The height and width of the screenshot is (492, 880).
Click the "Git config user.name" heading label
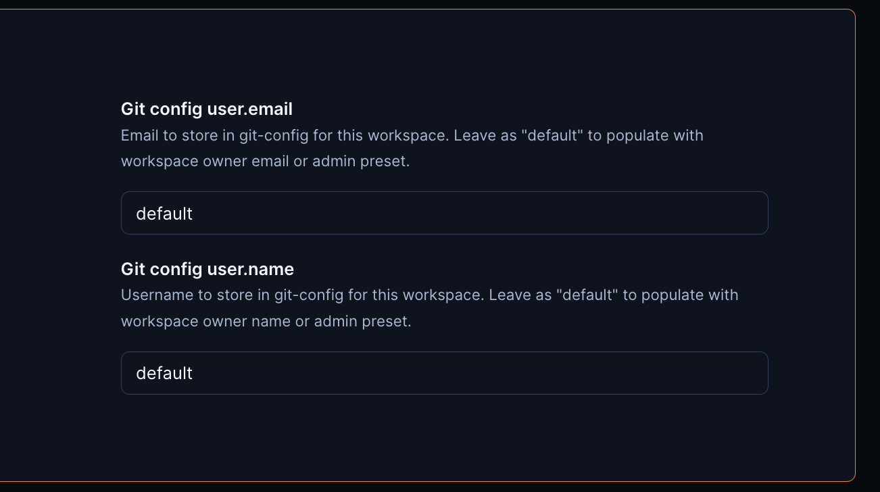[207, 269]
